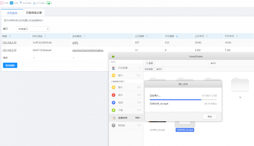Sort table by 下行速率 column
Viewport: 254px width, 146px height.
pyautogui.click(x=171, y=36)
